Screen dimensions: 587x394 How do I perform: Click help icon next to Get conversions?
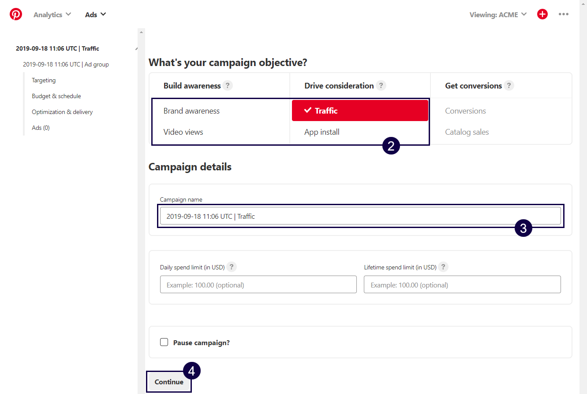pyautogui.click(x=509, y=86)
